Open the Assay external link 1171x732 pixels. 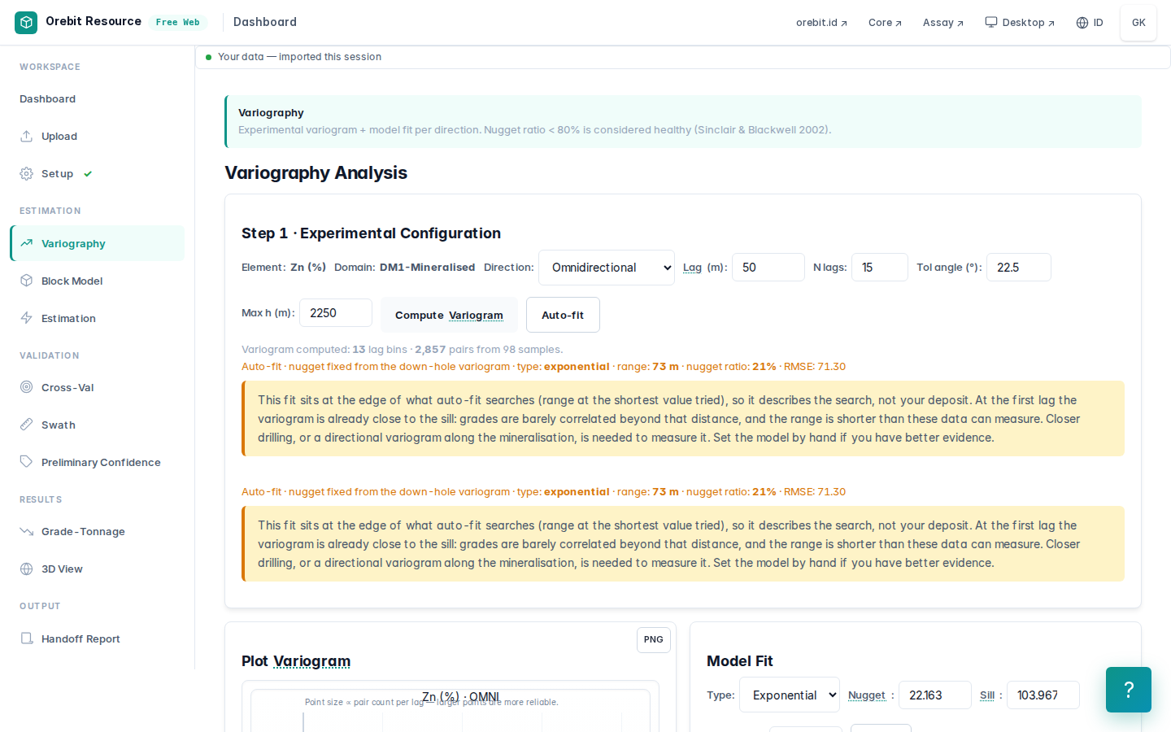pyautogui.click(x=942, y=23)
